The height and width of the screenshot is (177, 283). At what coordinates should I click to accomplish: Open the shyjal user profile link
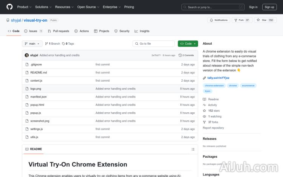coord(16,20)
